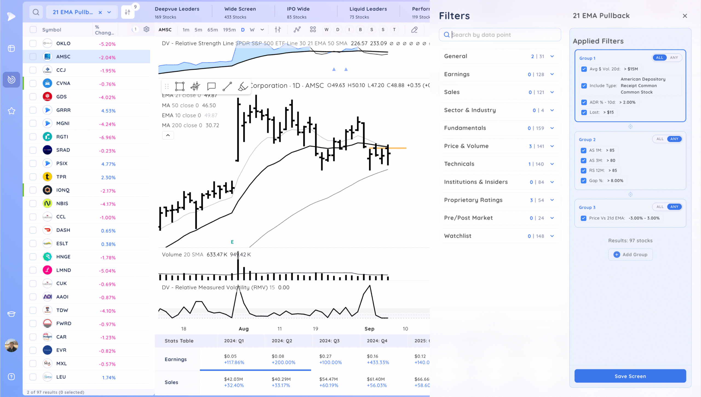
Task: Click the user profile avatar
Action: tap(11, 345)
